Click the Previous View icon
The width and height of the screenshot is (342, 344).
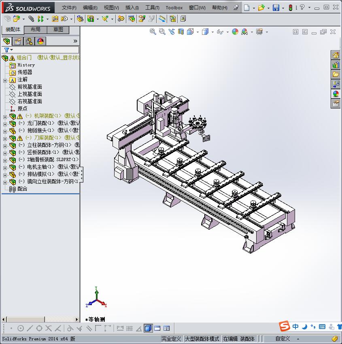point(172,32)
